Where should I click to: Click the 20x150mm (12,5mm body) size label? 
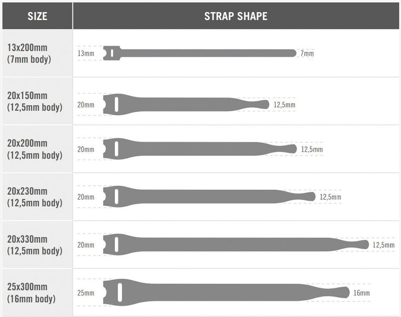34,101
